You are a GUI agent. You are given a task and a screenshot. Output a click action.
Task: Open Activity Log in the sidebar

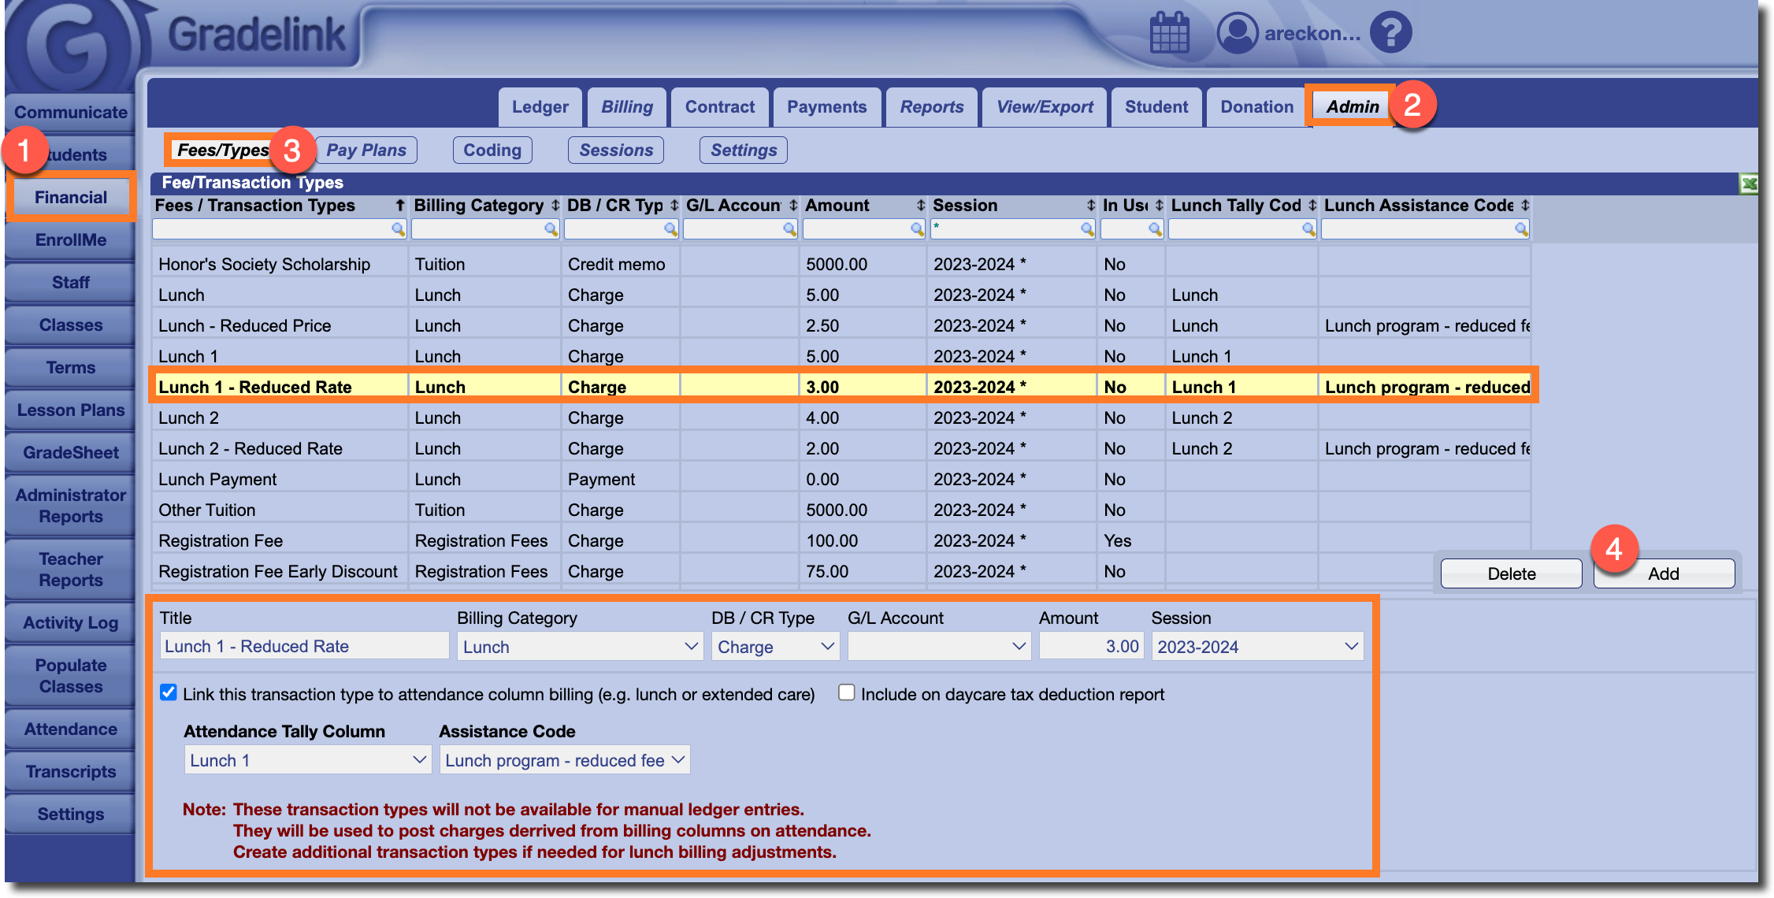[x=71, y=623]
